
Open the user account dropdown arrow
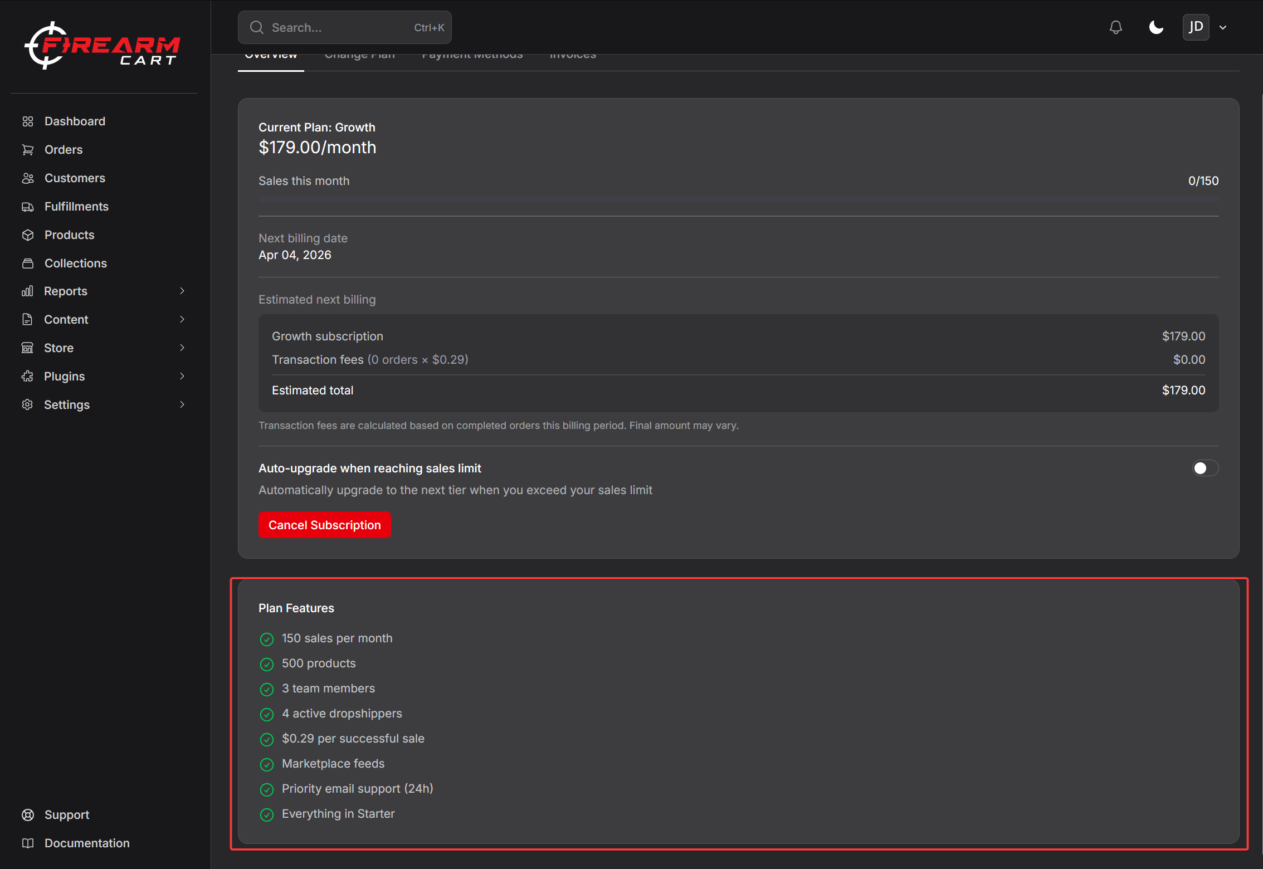(1223, 27)
